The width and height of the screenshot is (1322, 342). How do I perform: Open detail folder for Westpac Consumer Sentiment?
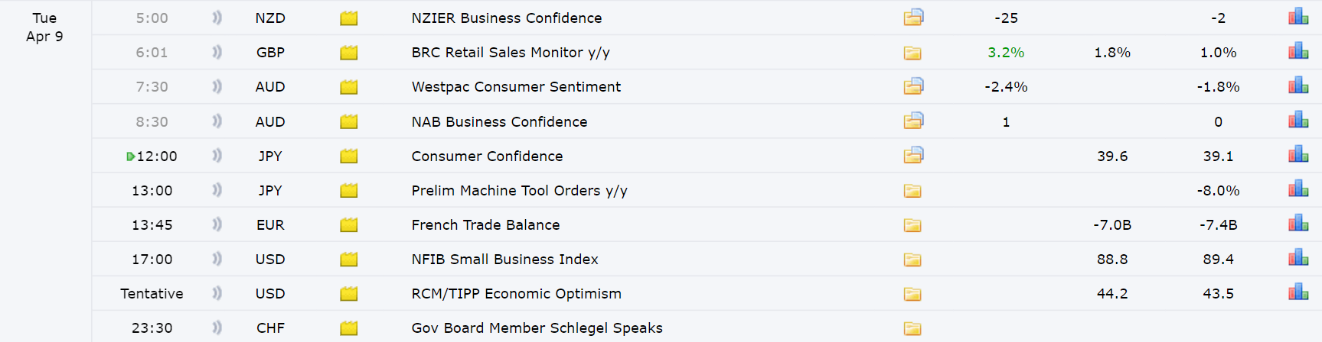point(913,86)
